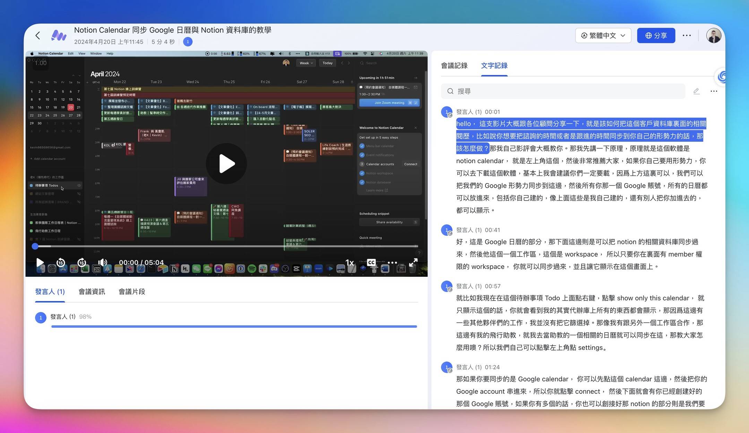Click the 00:00 / 05:04 time display
The image size is (749, 433).
141,262
